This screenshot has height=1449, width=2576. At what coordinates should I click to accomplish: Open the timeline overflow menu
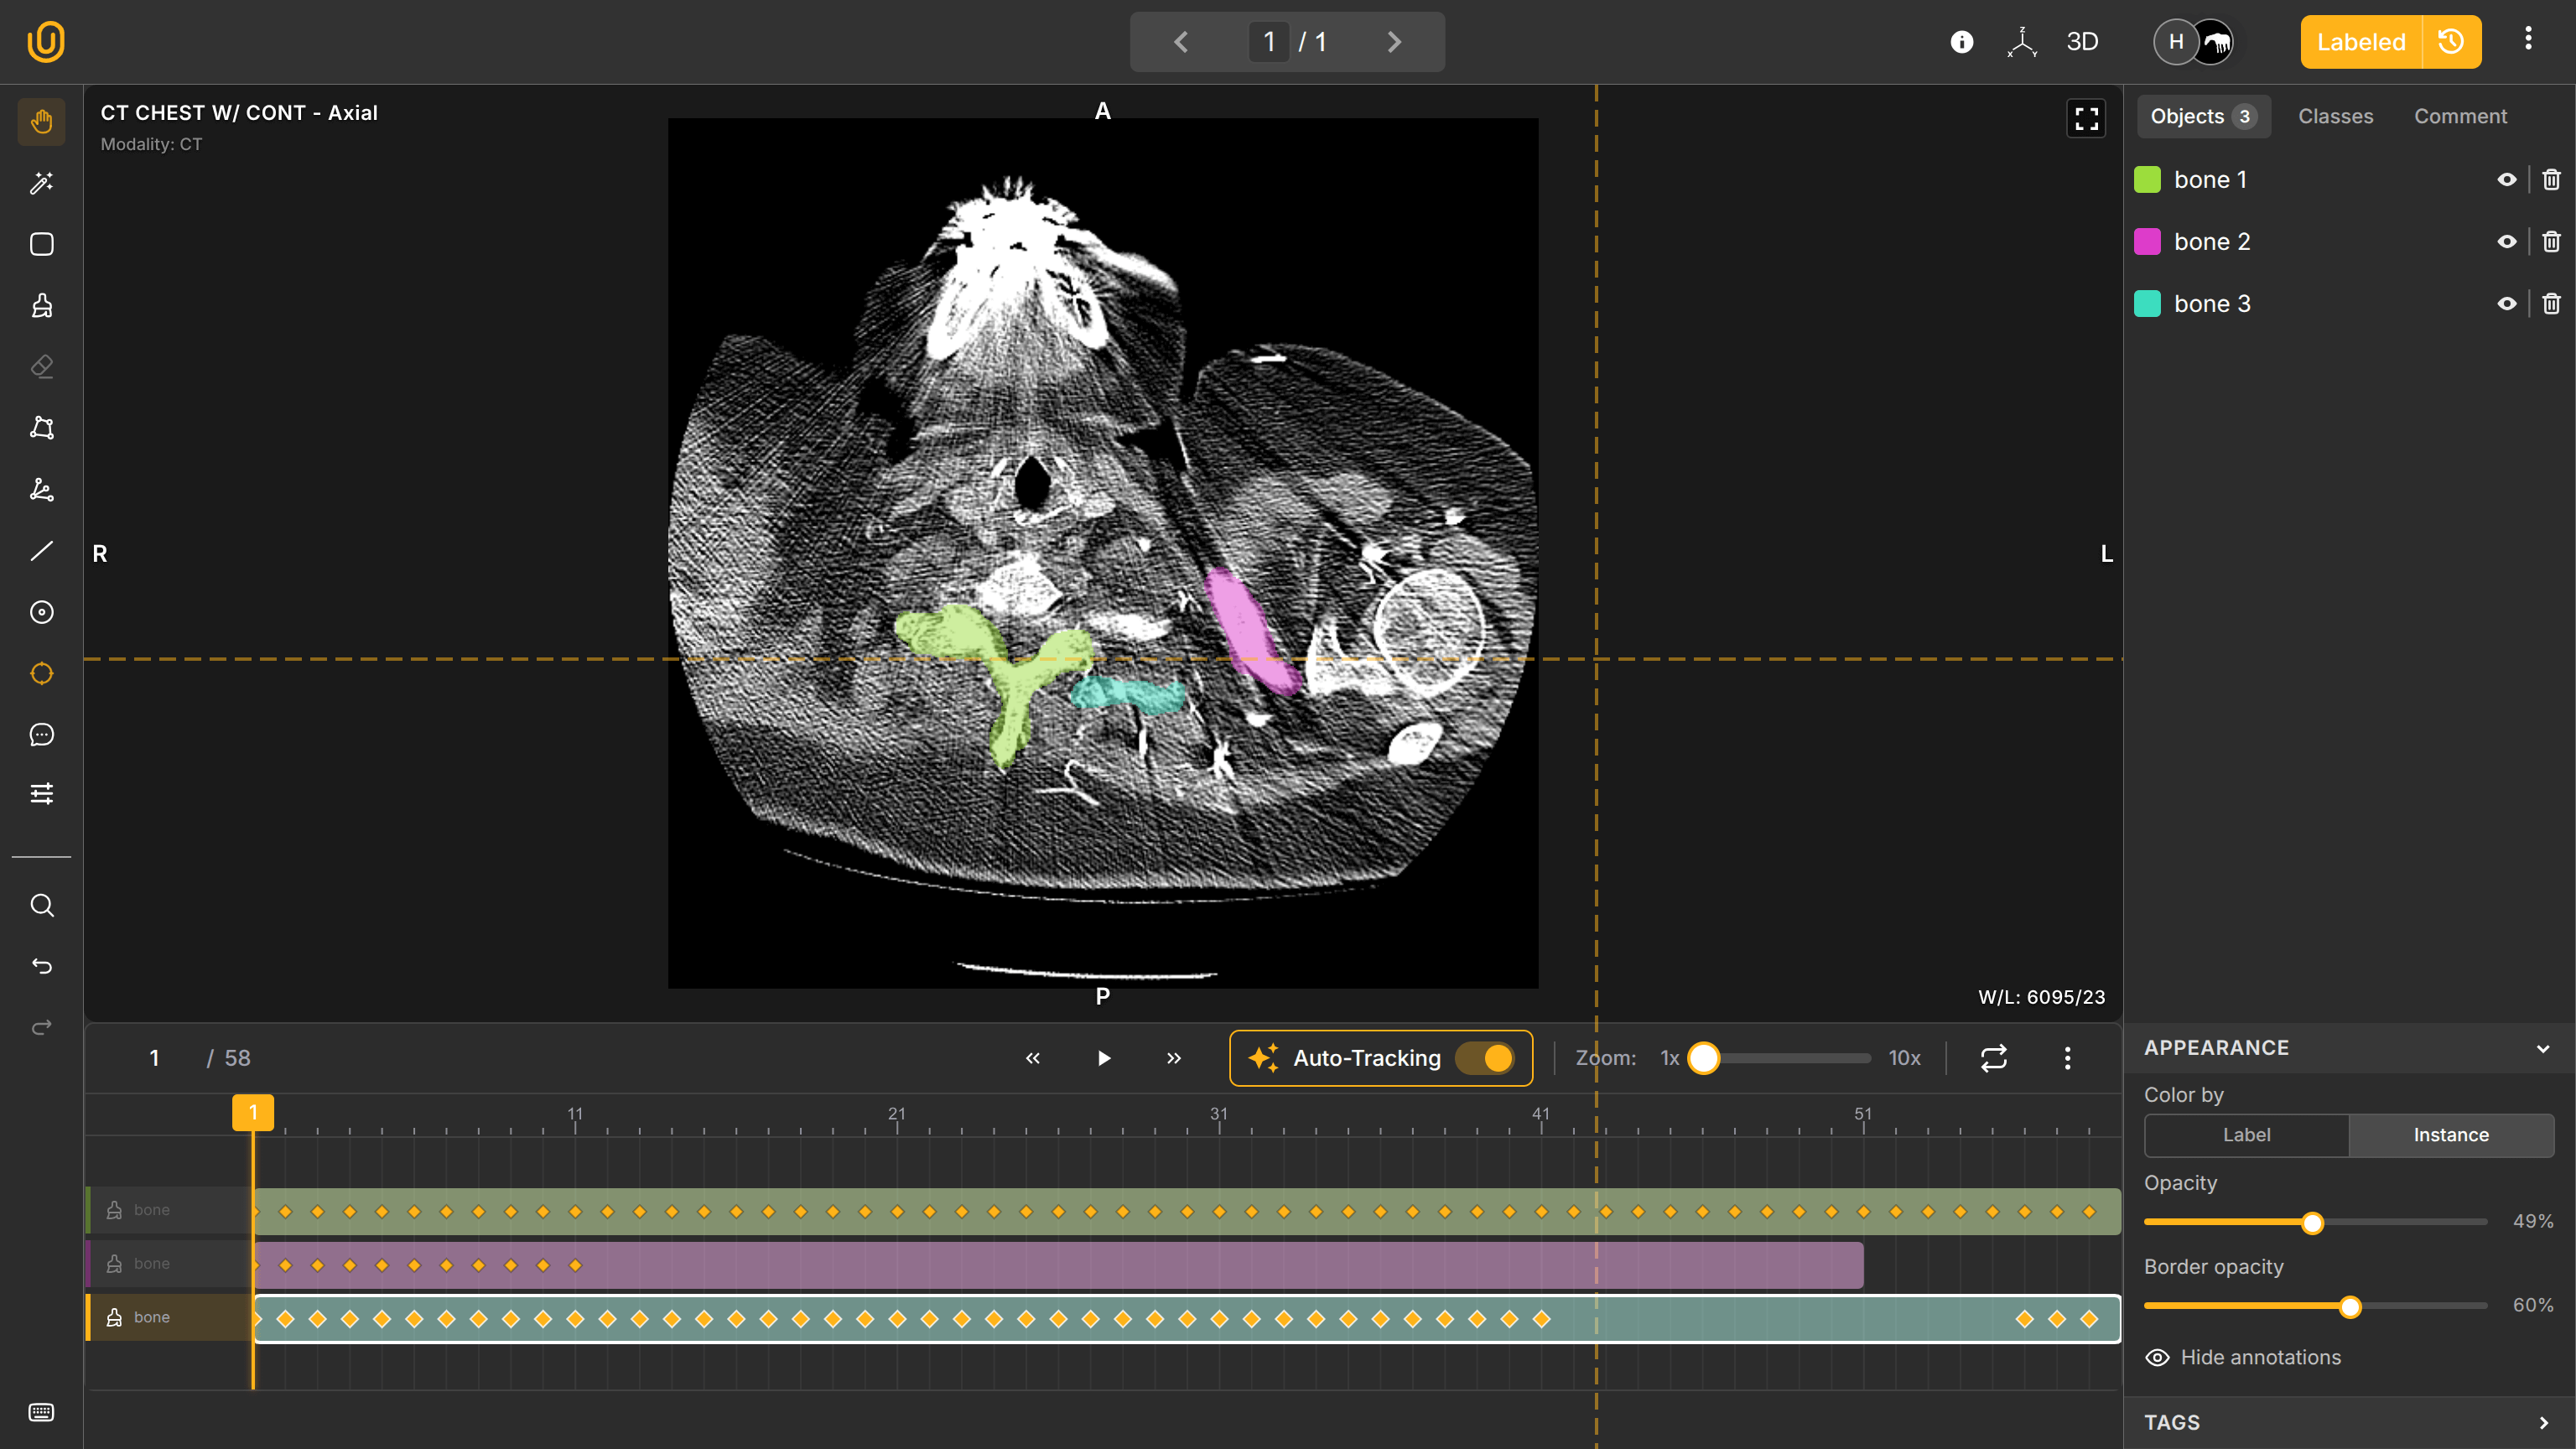(x=2067, y=1057)
